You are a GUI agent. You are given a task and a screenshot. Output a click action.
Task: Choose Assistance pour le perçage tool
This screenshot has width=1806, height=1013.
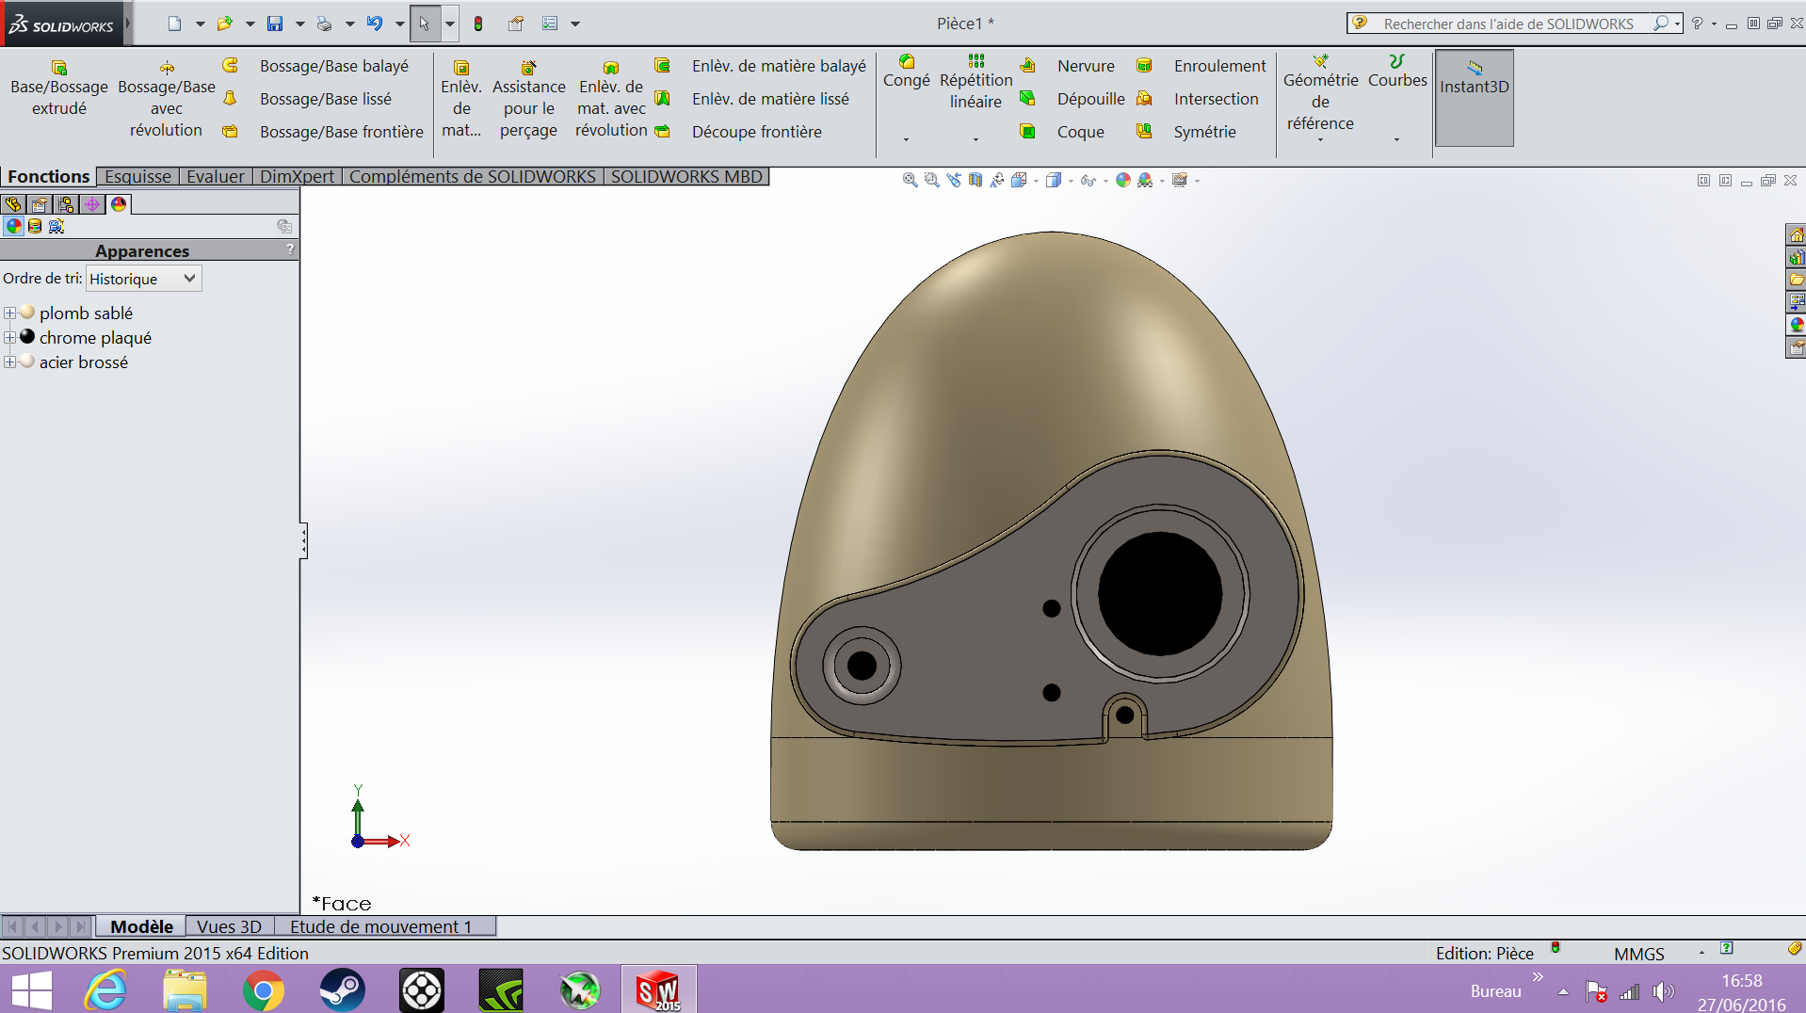click(x=528, y=99)
